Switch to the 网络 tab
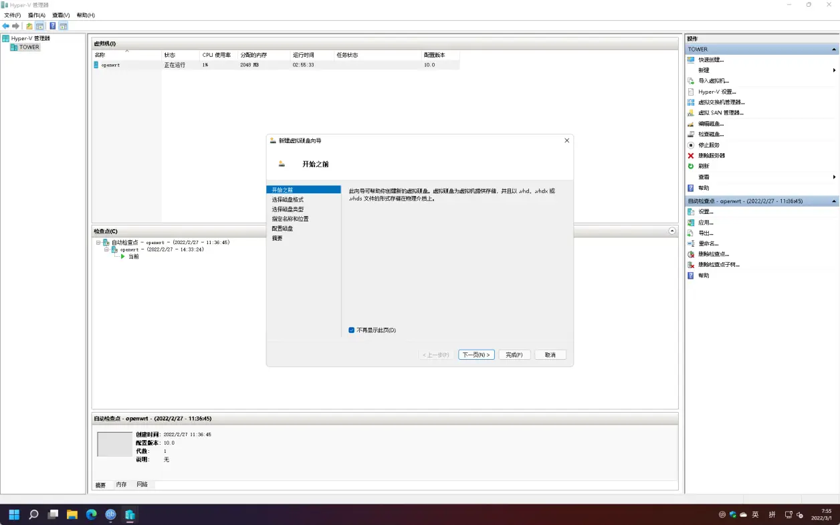Image resolution: width=840 pixels, height=525 pixels. coord(142,484)
